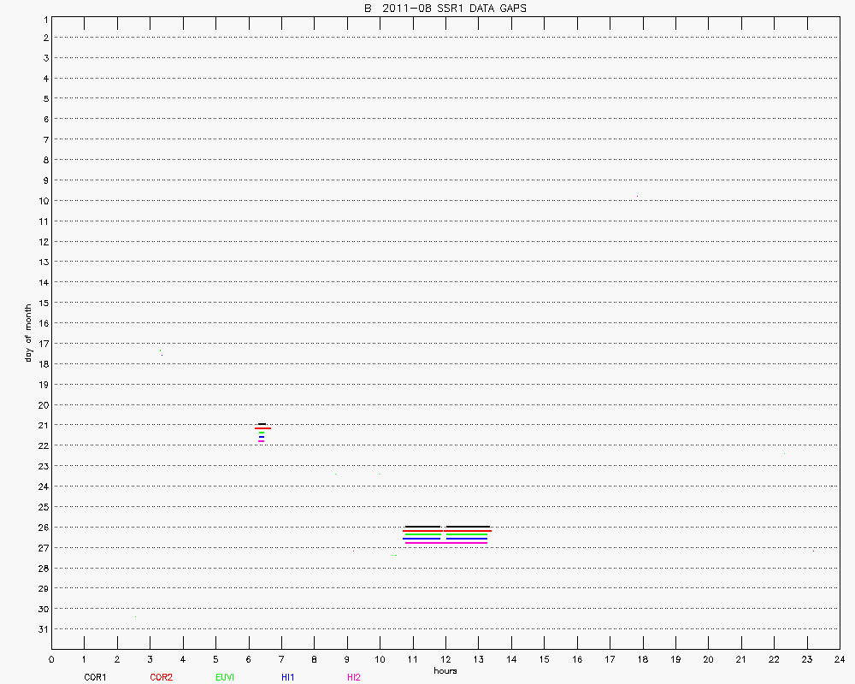This screenshot has height=684, width=855.
Task: Click the red COR2 gap bar on day 21
Action: [262, 427]
